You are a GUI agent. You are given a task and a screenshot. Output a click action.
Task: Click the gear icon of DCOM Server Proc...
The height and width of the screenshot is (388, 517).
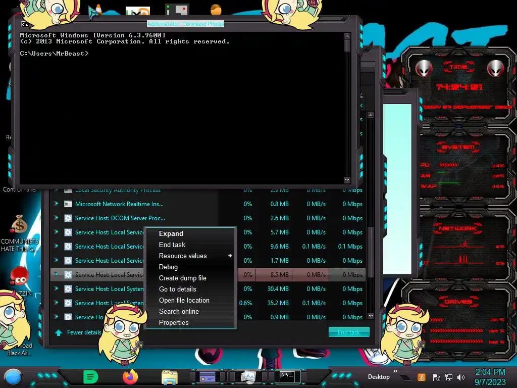(x=68, y=218)
